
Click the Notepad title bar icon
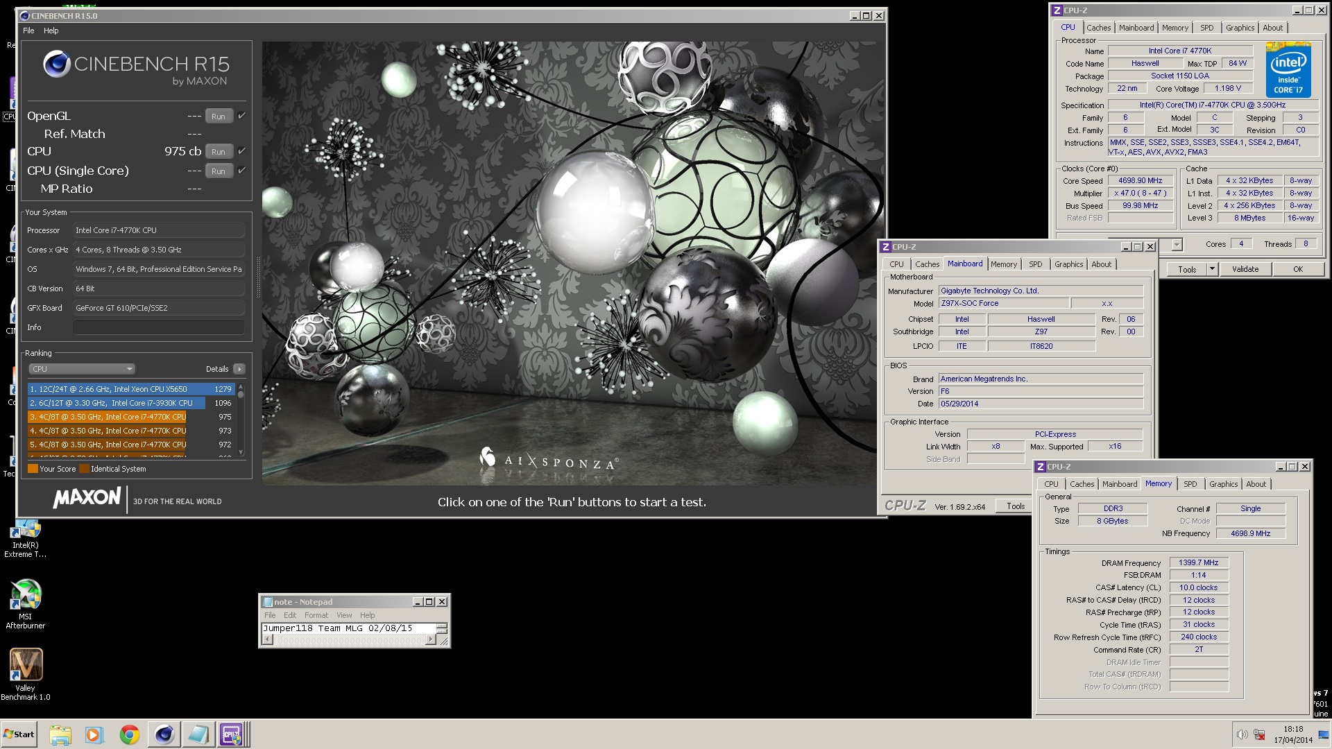(268, 601)
